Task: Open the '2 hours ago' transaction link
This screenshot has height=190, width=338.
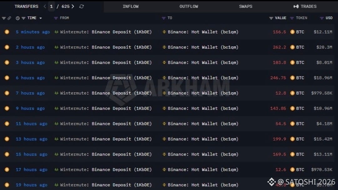Action: tap(30, 47)
